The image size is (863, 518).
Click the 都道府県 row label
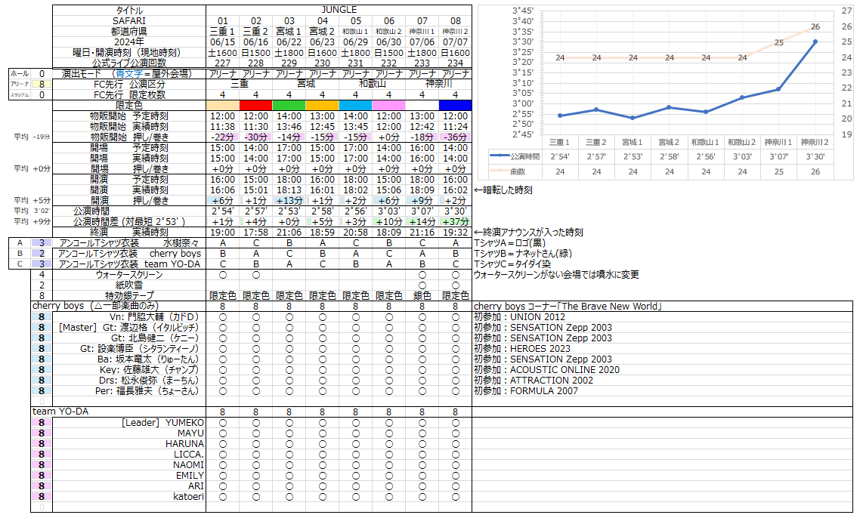tap(129, 32)
